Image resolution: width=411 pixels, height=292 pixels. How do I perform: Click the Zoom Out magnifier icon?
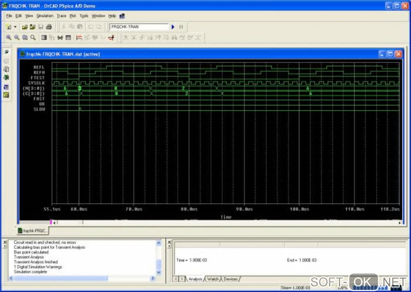(17, 37)
